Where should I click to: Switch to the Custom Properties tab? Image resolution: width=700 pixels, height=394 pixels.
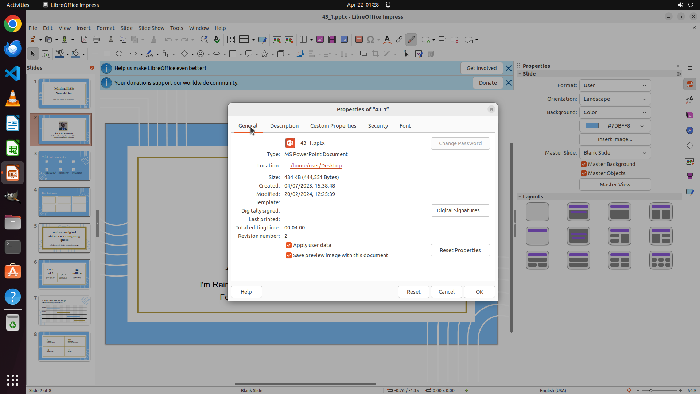[333, 126]
